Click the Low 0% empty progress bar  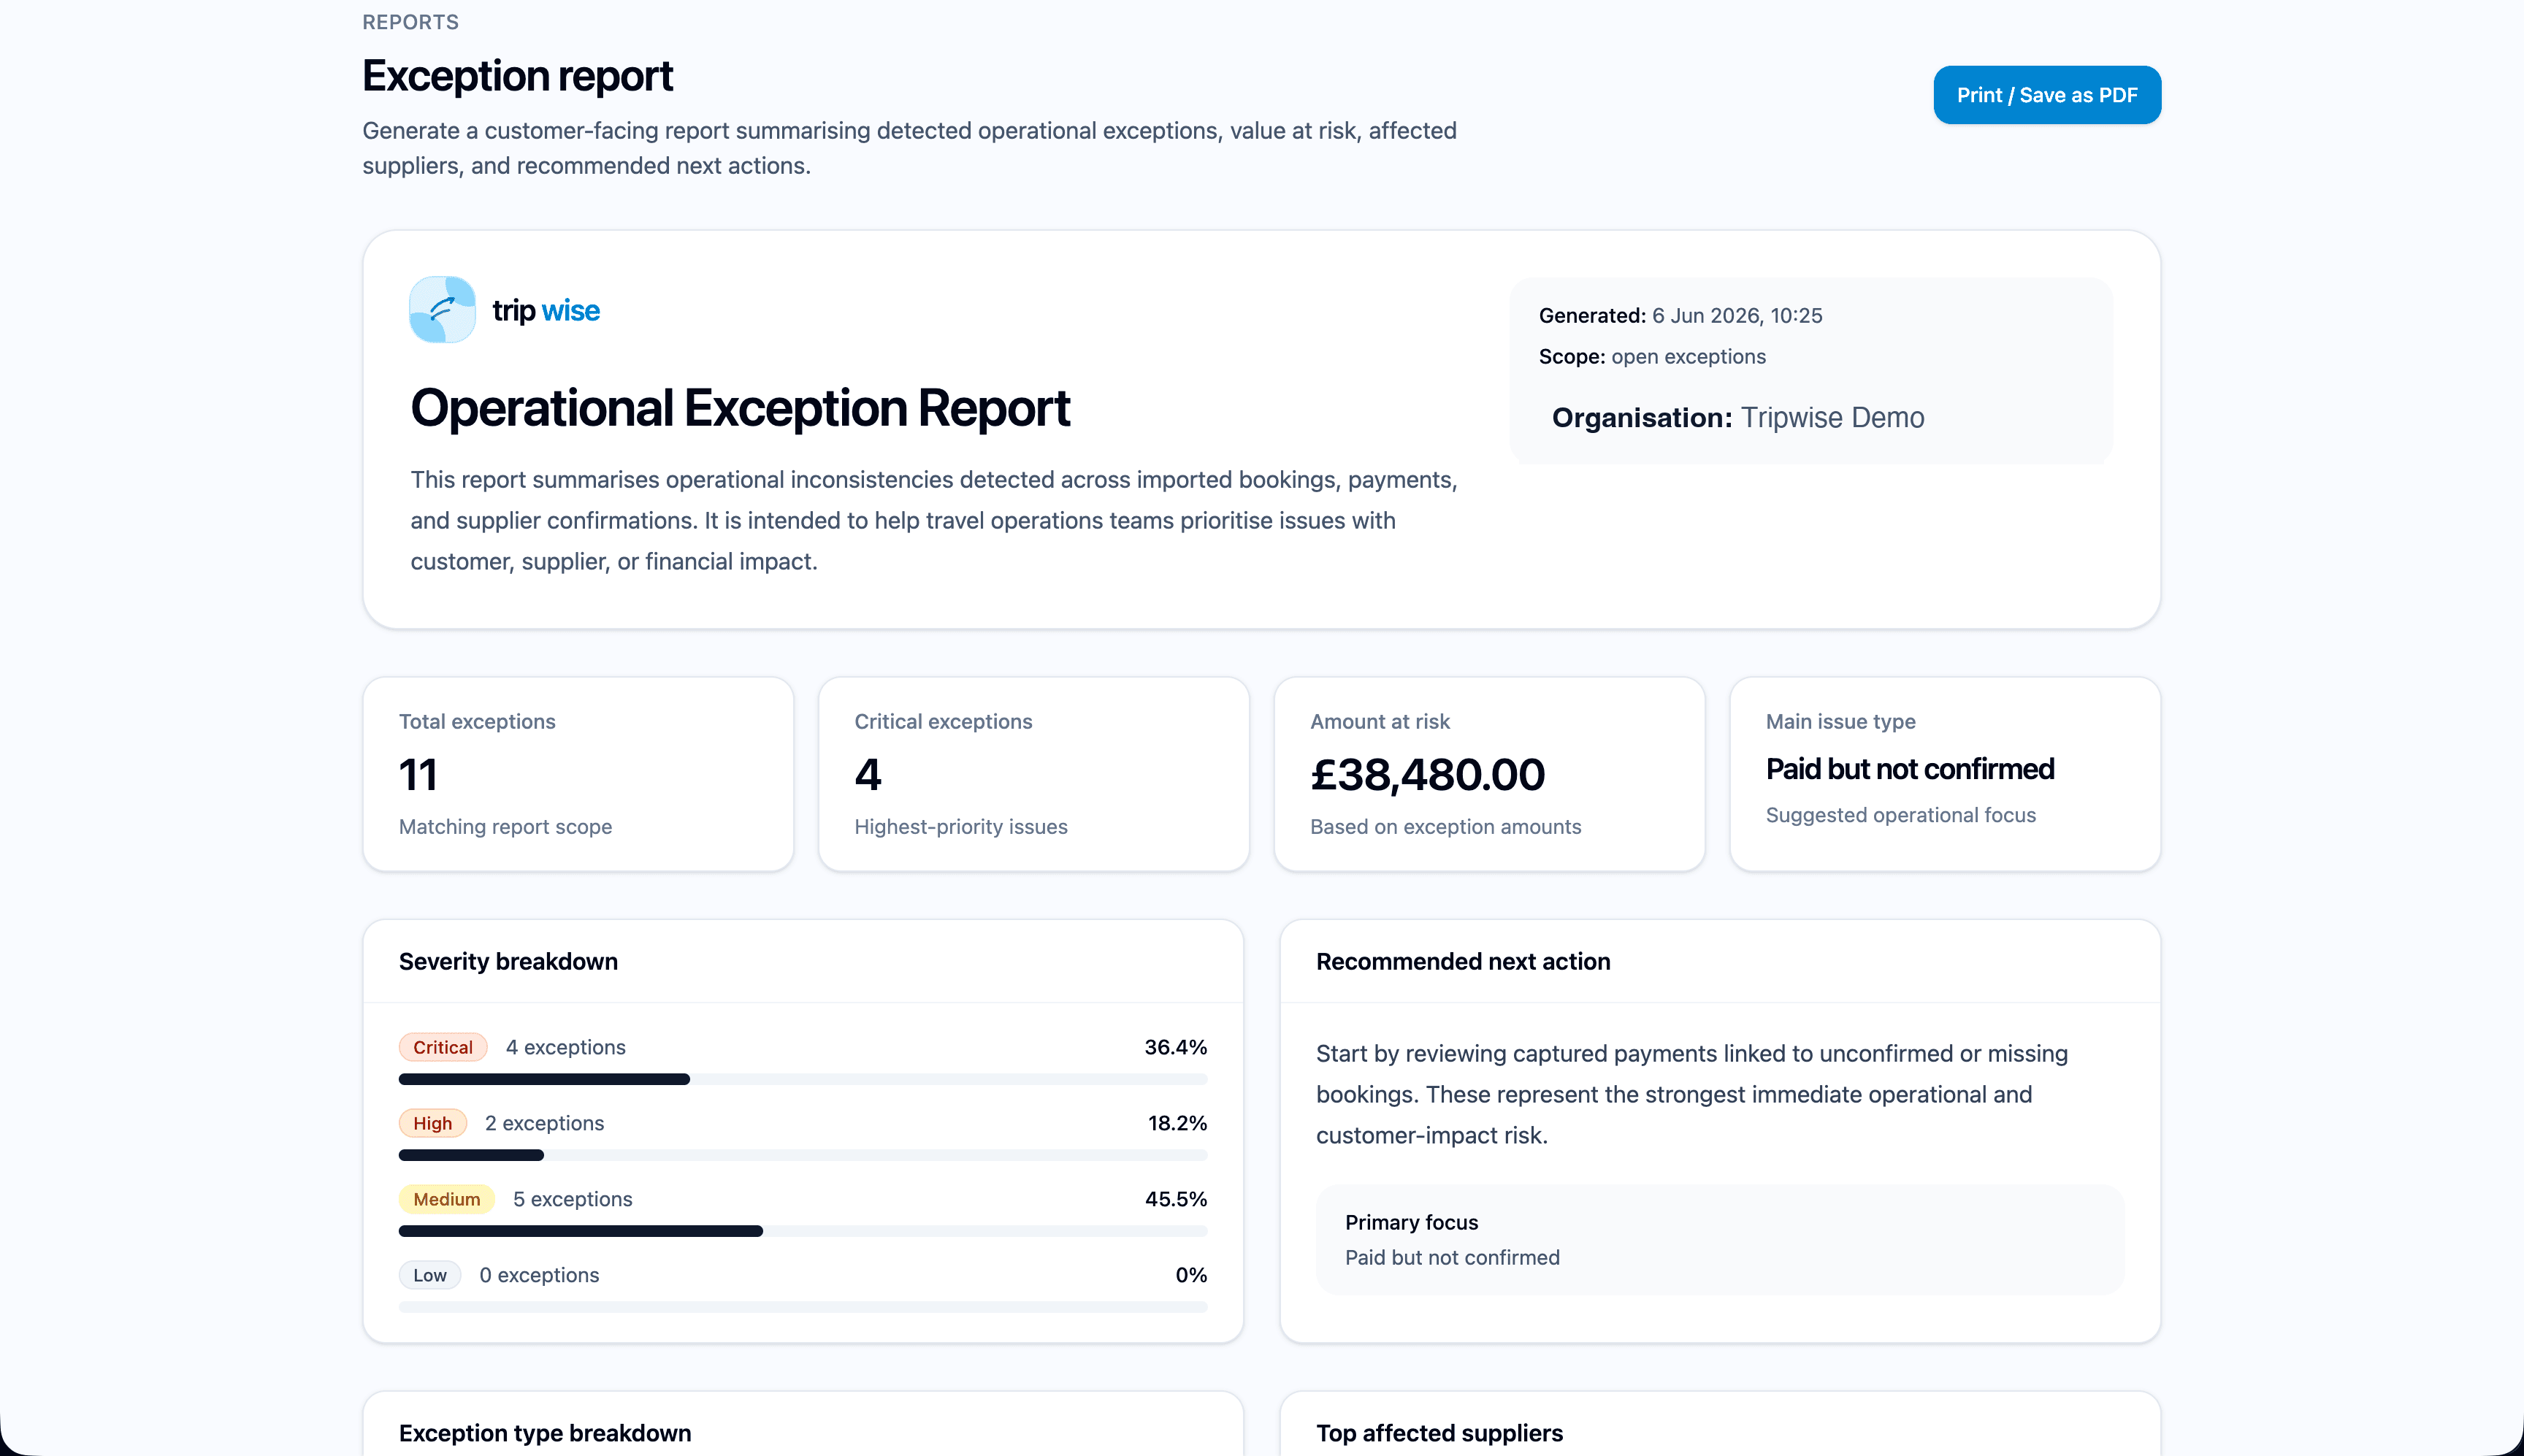[803, 1307]
